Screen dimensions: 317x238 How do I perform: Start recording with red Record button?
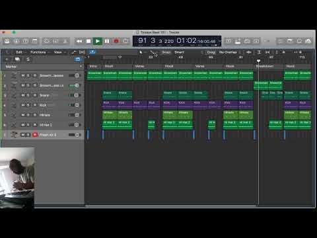click(x=116, y=41)
